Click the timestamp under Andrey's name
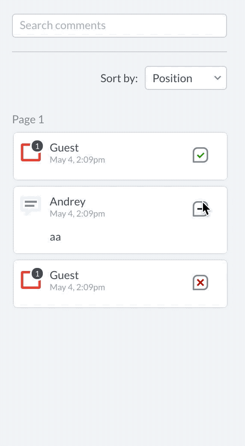 (x=78, y=214)
